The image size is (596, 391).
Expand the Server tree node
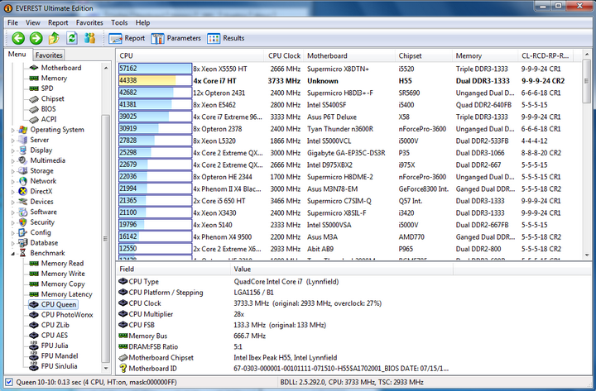pos(12,141)
